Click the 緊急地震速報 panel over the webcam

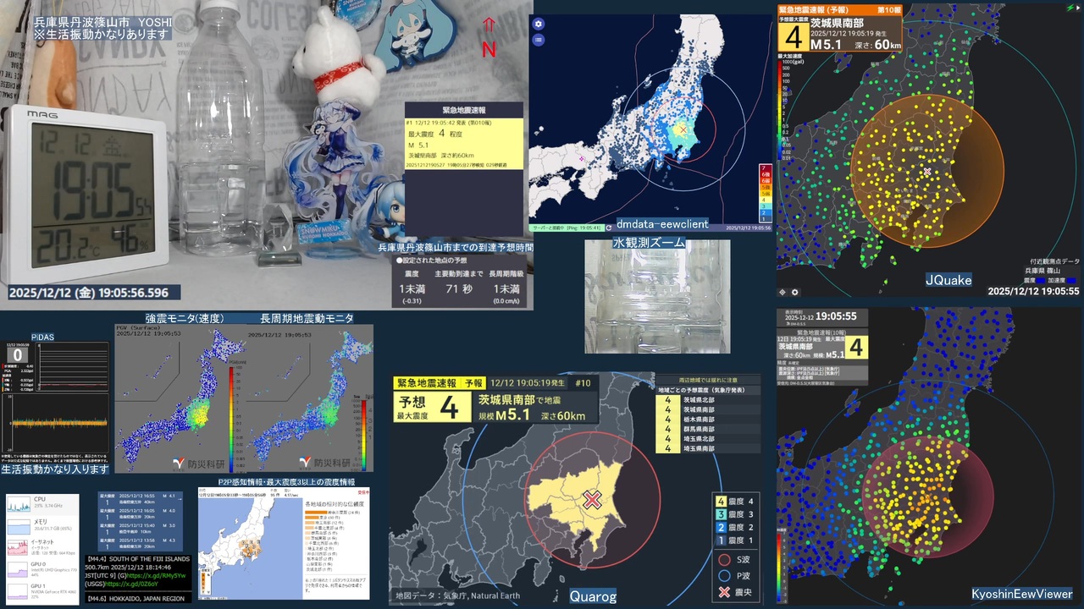click(x=464, y=169)
